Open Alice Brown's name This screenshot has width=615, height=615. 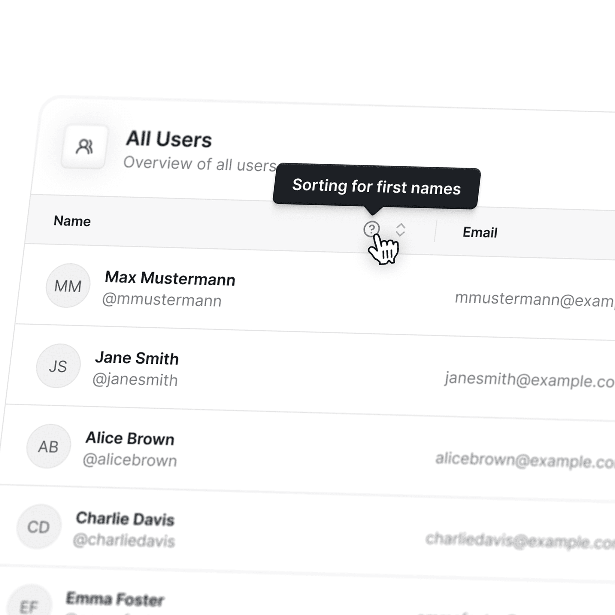pyautogui.click(x=130, y=438)
